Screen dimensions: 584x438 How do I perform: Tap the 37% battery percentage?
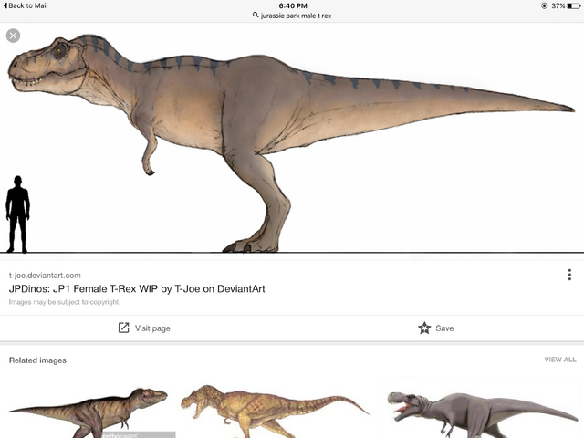(558, 5)
